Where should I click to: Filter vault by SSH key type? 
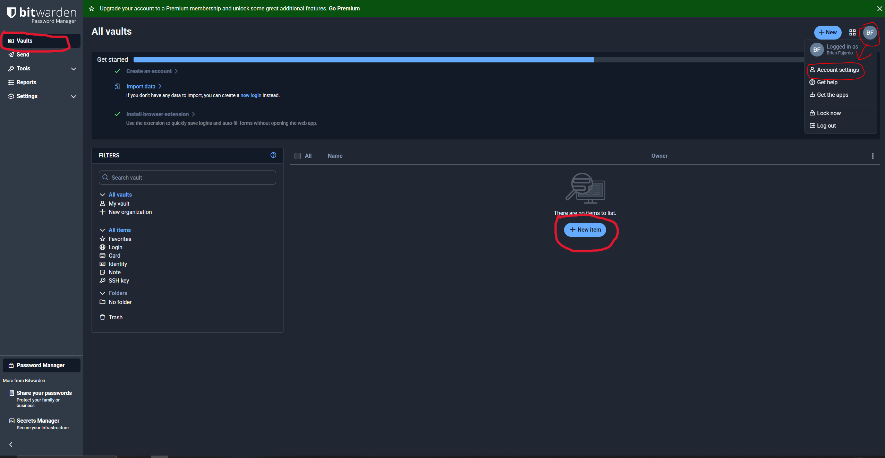pyautogui.click(x=119, y=280)
